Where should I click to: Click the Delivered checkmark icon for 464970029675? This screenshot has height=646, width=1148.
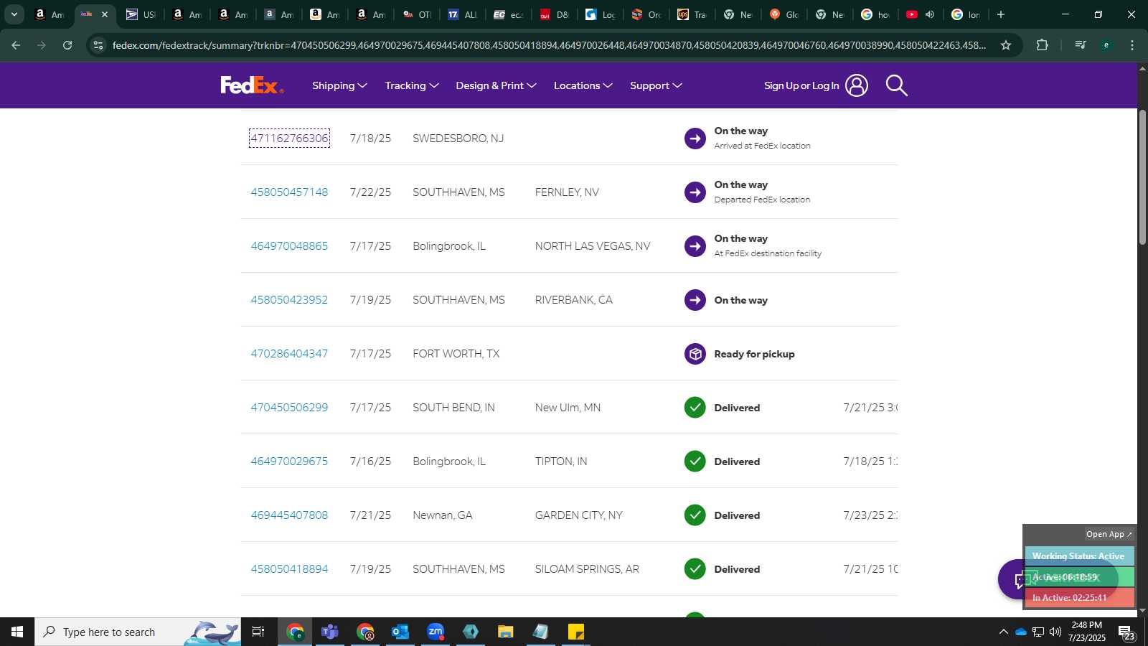(695, 462)
